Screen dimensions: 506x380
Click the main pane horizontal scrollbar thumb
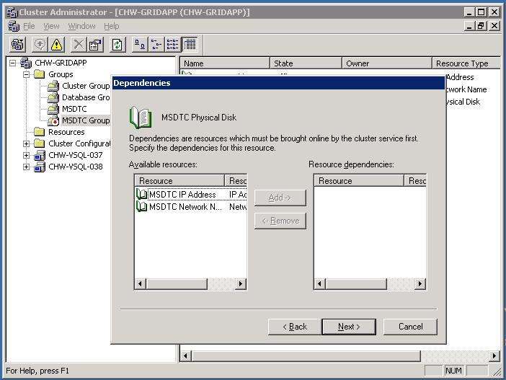tap(306, 356)
